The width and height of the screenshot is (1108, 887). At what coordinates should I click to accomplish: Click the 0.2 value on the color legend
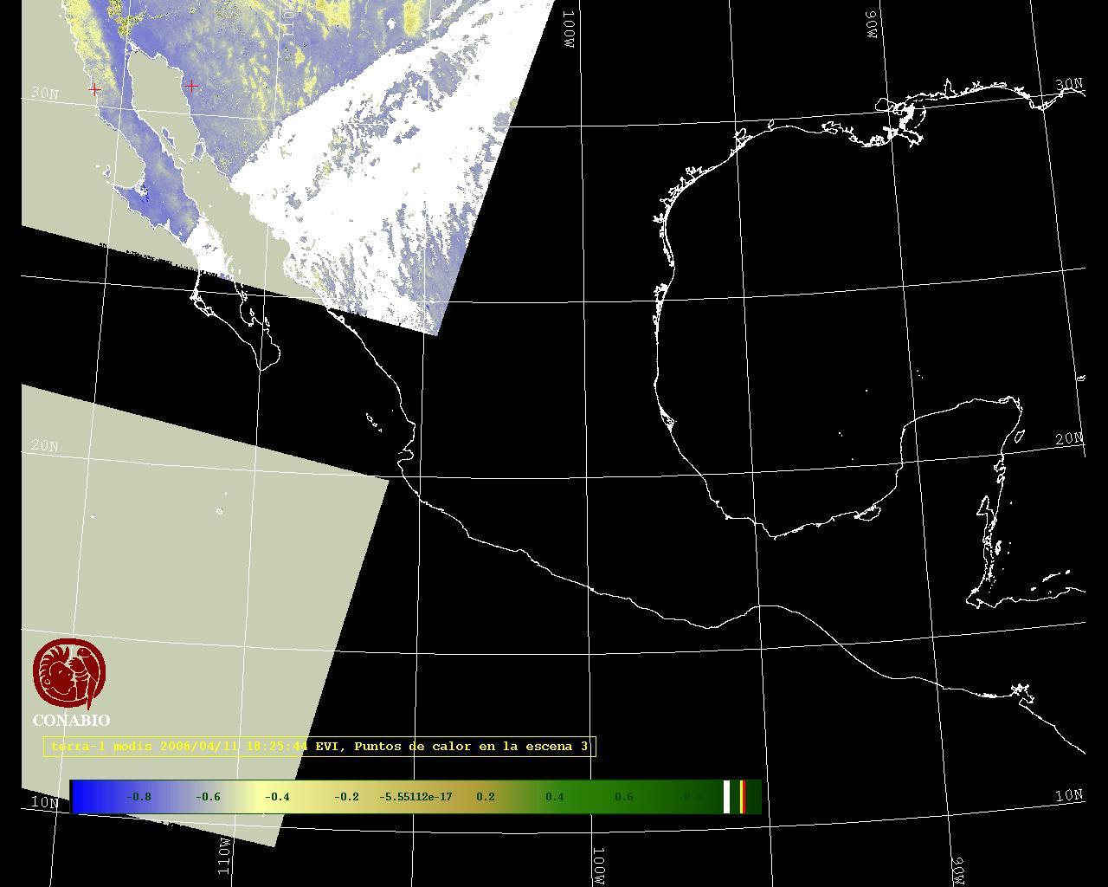point(486,797)
